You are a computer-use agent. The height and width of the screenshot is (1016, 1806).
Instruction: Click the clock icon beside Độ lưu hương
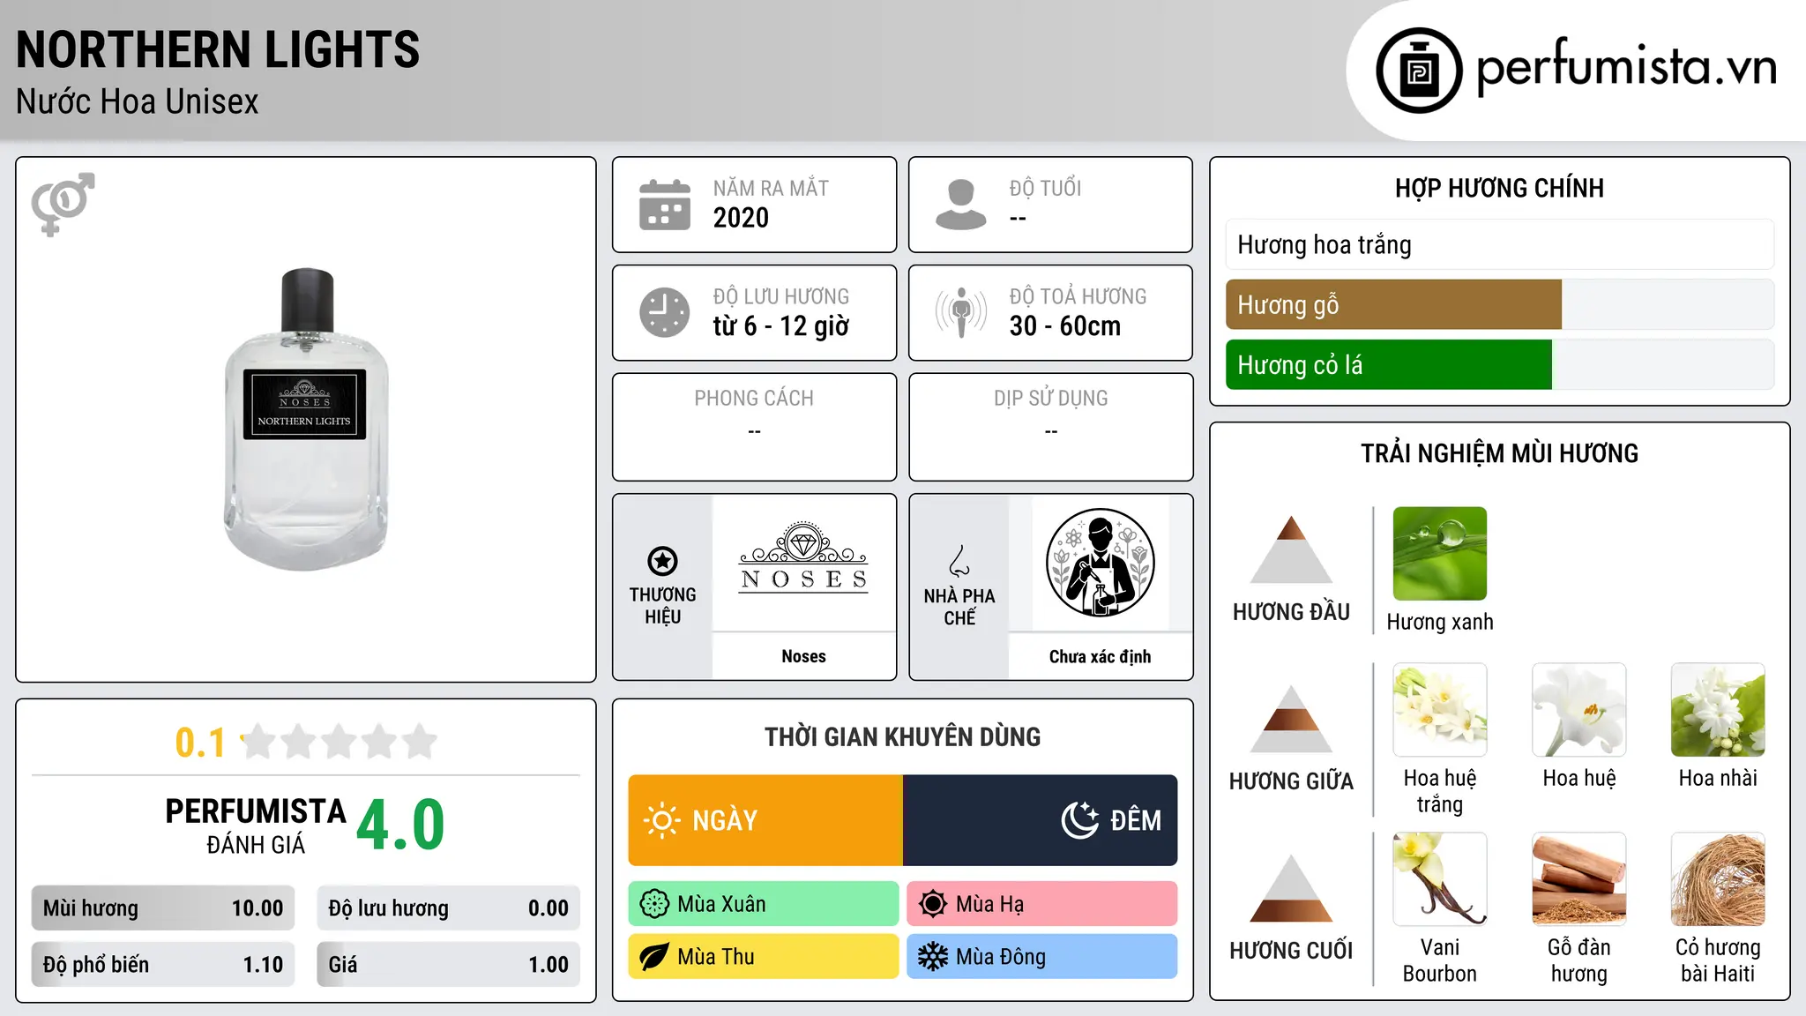665,312
